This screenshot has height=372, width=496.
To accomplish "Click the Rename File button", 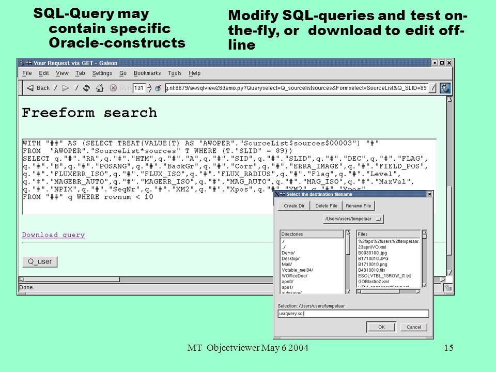I will [359, 206].
